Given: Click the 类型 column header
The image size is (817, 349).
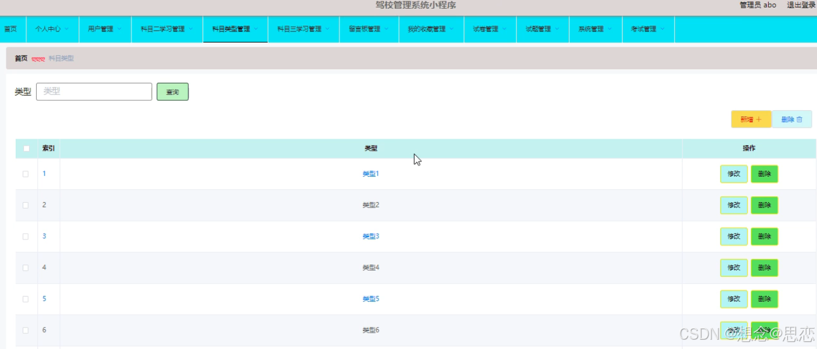Looking at the screenshot, I should [x=371, y=149].
